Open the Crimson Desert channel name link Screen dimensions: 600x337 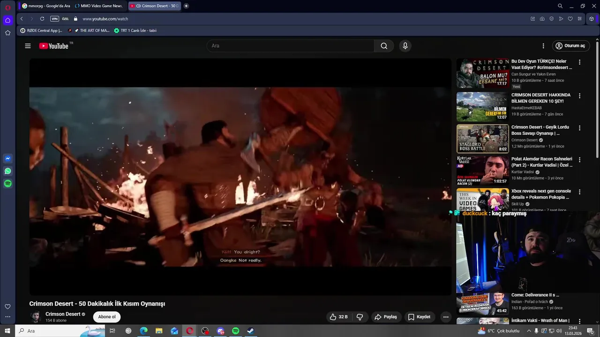63,314
